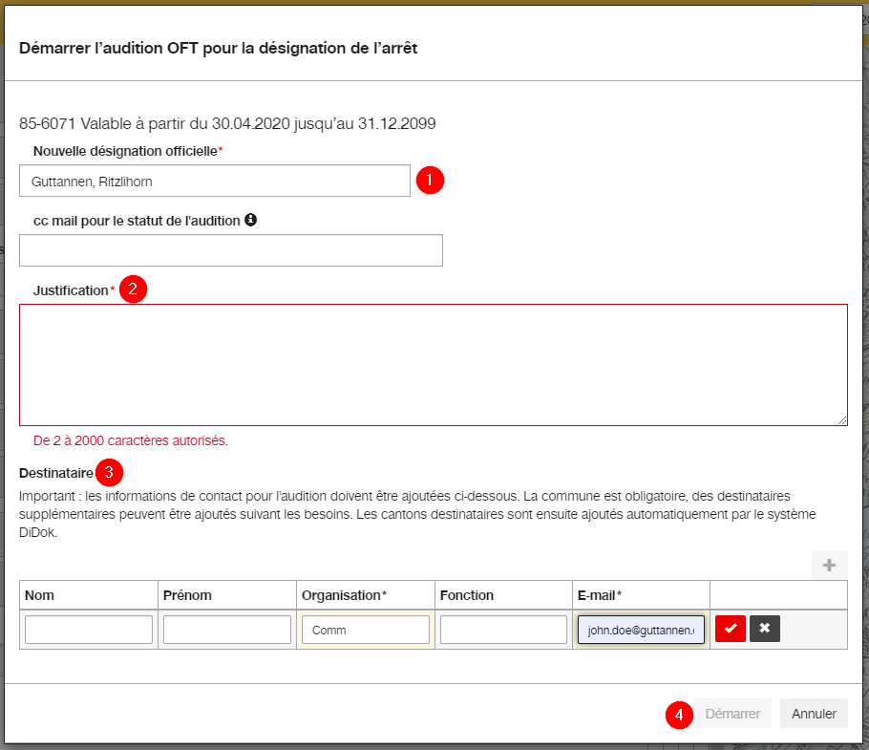The width and height of the screenshot is (869, 750).
Task: Click the Démarrer button
Action: (x=732, y=714)
